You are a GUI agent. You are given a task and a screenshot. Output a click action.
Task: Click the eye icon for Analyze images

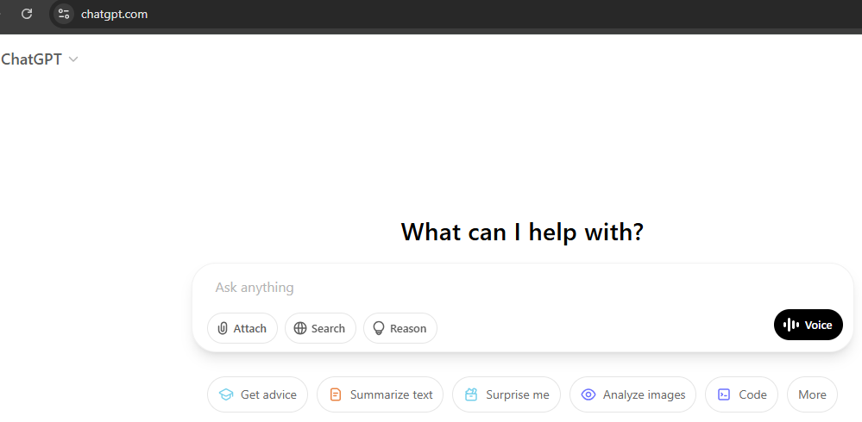point(588,394)
